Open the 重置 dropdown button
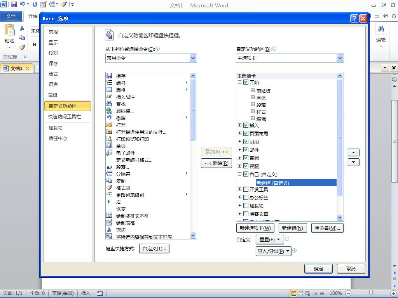The width and height of the screenshot is (398, 298). pyautogui.click(x=270, y=239)
